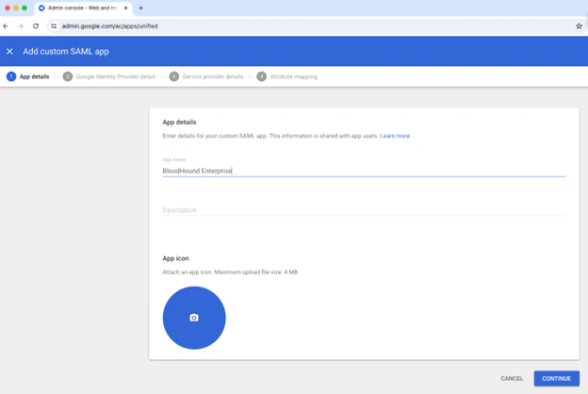Click the App details heading text
This screenshot has width=588, height=394.
(179, 122)
